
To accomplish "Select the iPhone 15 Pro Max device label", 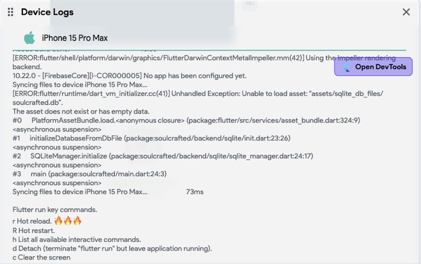I will tap(75, 38).
